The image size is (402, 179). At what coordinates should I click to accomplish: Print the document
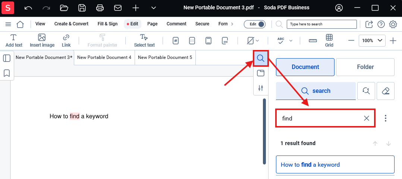(x=100, y=8)
